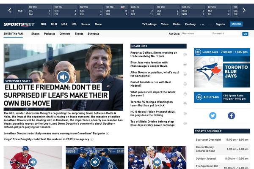Screen dimensions: 254x169
Task: Open the three-dots overflow menu
Action: tap(202, 25)
